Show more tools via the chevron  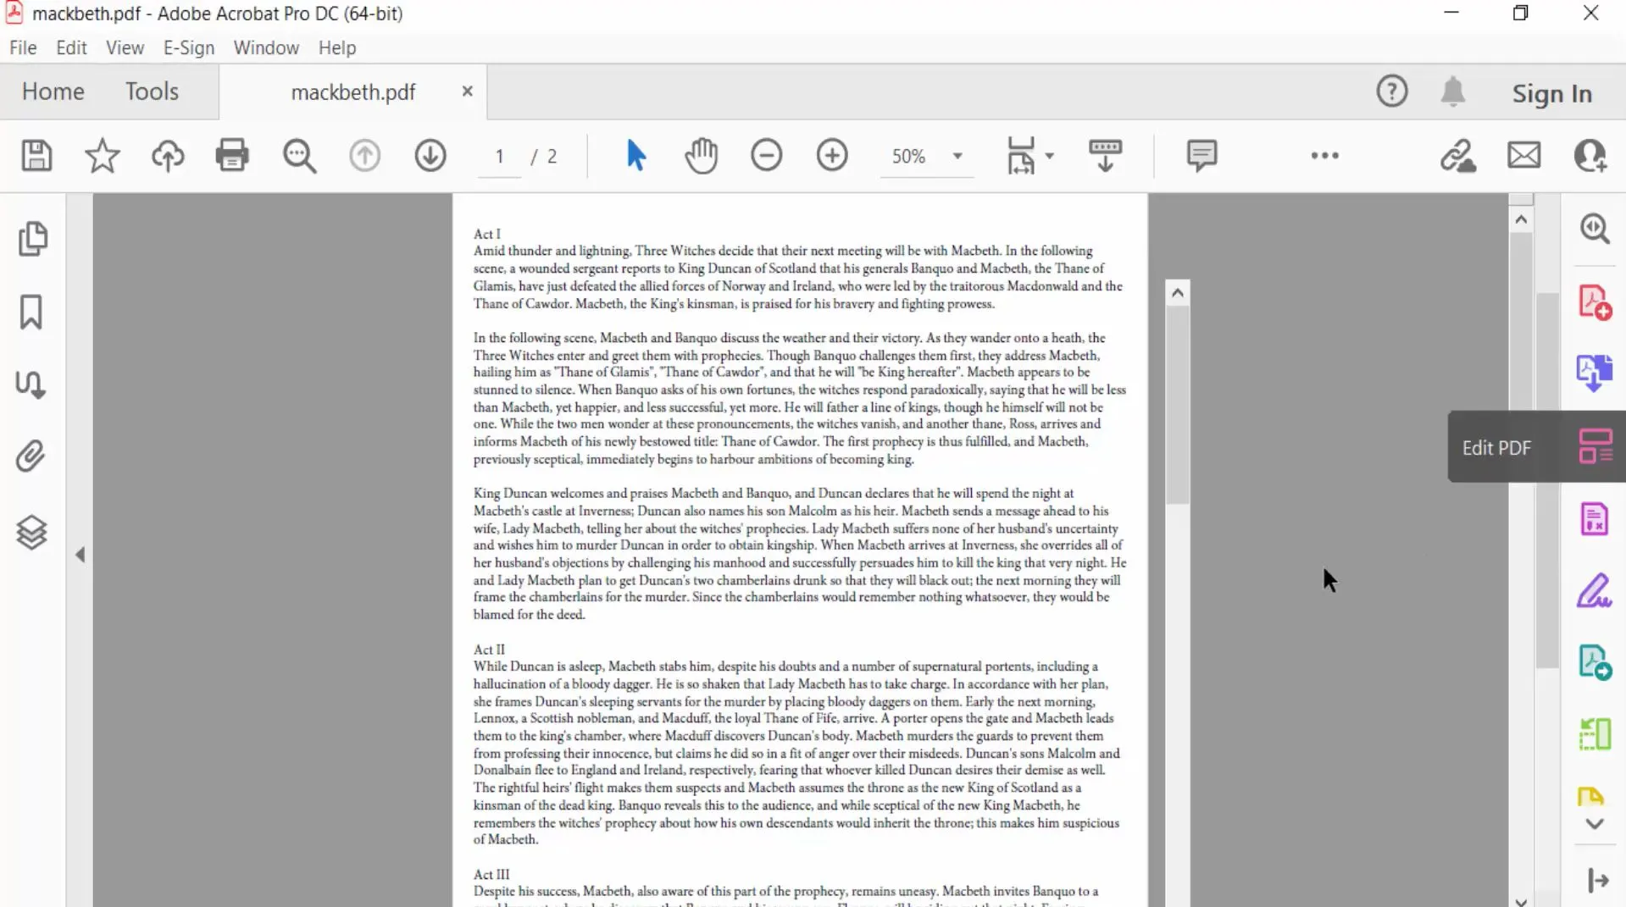click(x=1324, y=156)
